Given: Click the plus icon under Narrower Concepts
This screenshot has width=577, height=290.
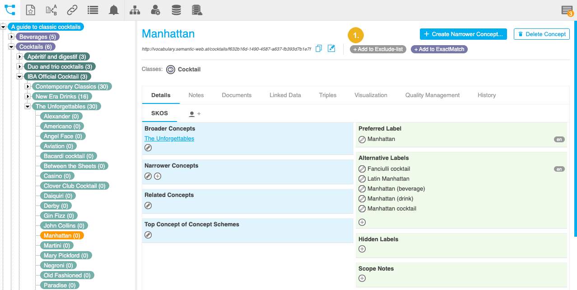Looking at the screenshot, I should 158,176.
